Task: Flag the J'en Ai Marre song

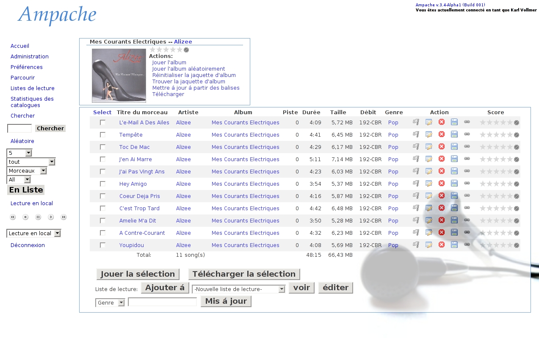Action: tap(416, 159)
